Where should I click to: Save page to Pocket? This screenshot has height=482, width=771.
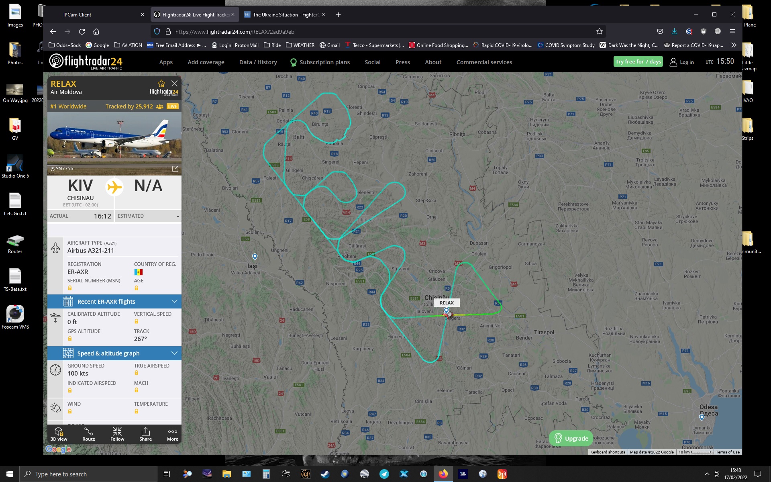(660, 32)
